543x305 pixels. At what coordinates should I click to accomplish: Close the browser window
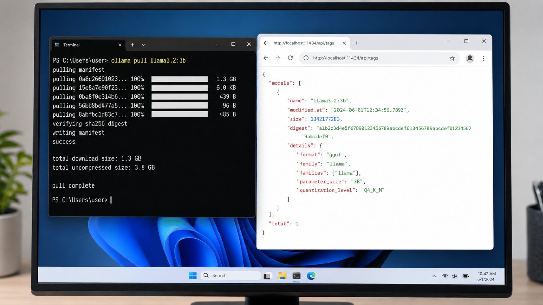pyautogui.click(x=484, y=41)
